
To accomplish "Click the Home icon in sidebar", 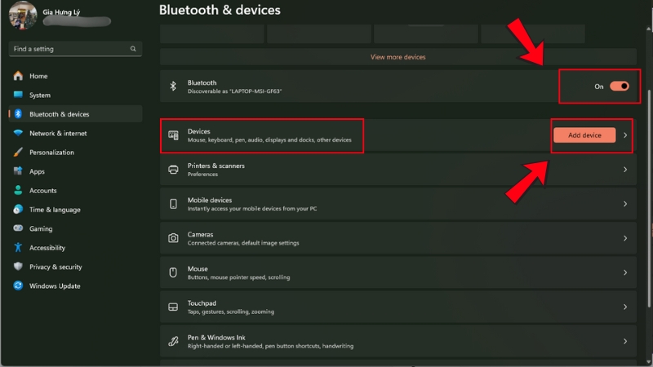I will pyautogui.click(x=18, y=76).
